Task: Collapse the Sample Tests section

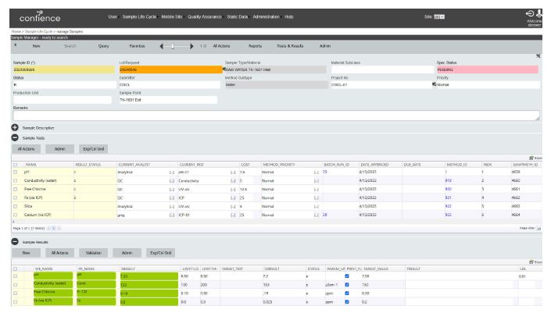Action: 15,137
